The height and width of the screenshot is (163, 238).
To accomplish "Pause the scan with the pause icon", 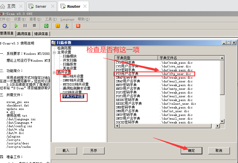I will click(x=25, y=26).
